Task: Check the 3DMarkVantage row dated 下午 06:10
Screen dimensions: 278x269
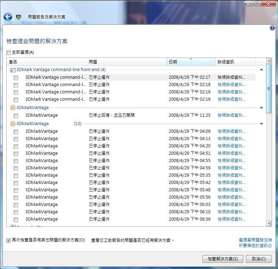Action: click(x=16, y=212)
